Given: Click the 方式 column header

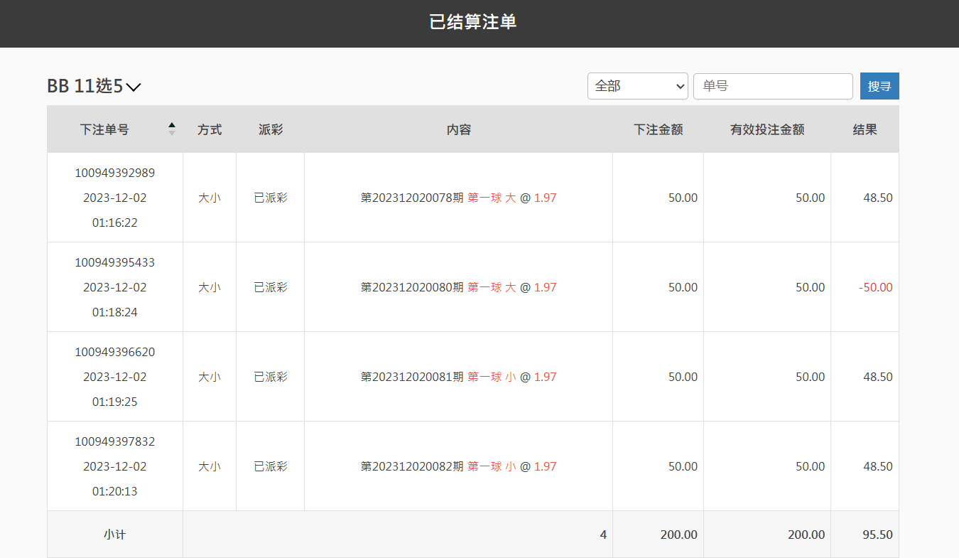Looking at the screenshot, I should (210, 129).
